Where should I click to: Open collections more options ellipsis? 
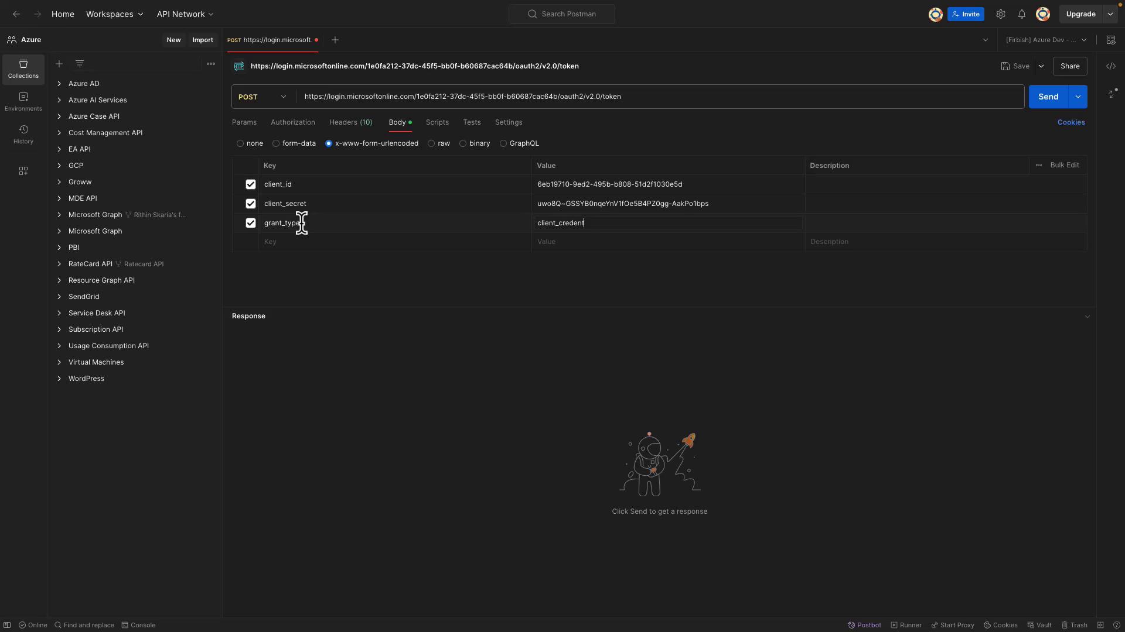click(x=210, y=64)
